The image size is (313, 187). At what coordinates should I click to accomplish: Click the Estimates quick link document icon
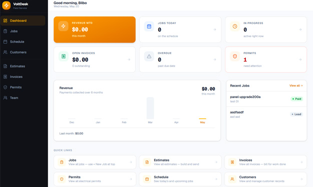(147, 162)
